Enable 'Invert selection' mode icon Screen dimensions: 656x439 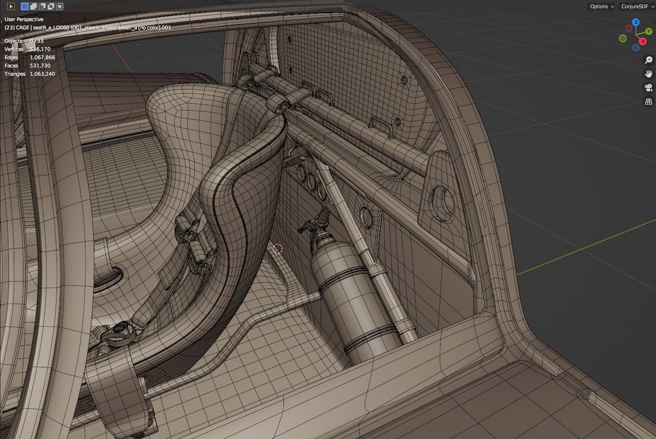point(51,7)
